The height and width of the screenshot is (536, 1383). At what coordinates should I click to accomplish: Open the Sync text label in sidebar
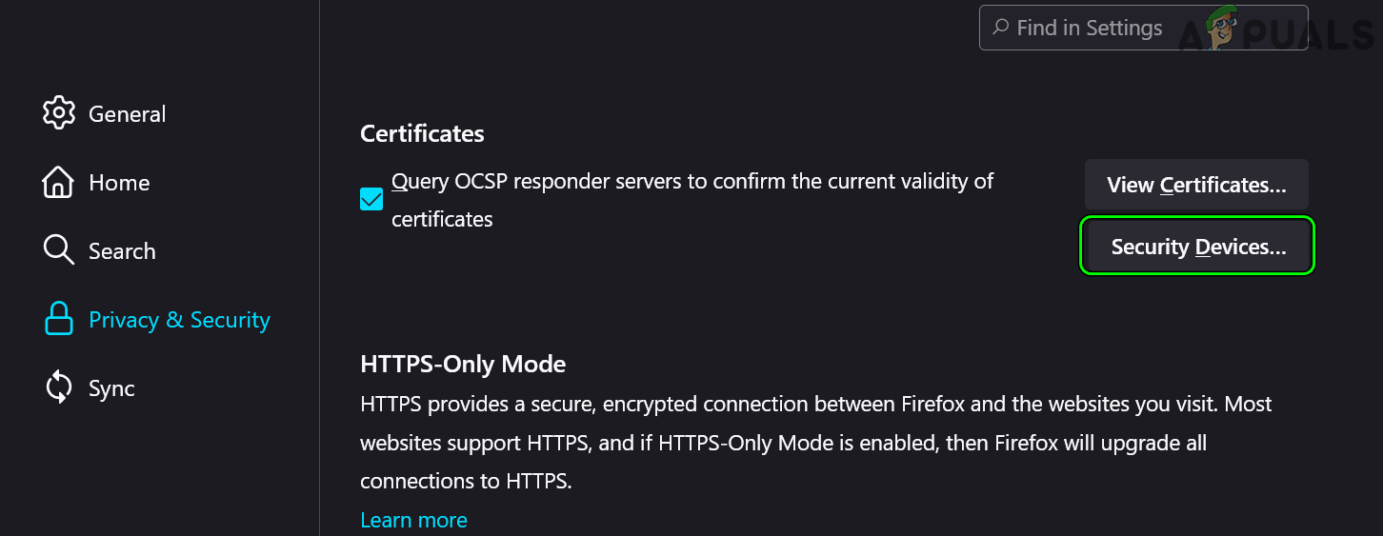point(111,388)
